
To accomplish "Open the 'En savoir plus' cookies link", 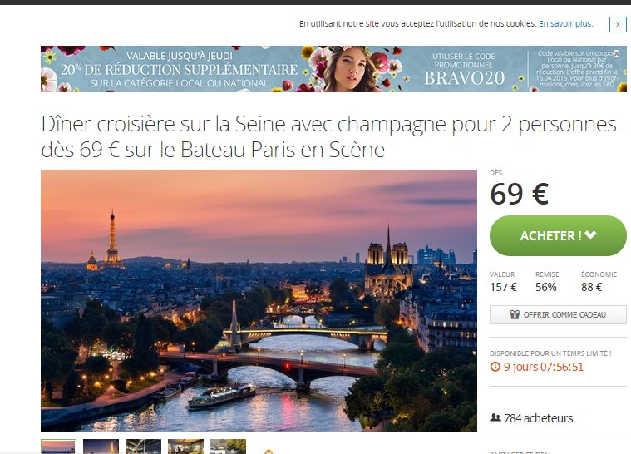I will (565, 24).
